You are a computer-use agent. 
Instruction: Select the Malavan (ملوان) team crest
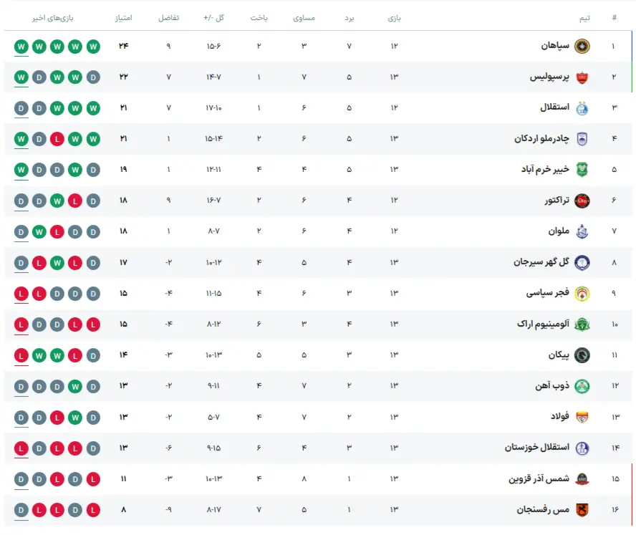[x=582, y=231]
